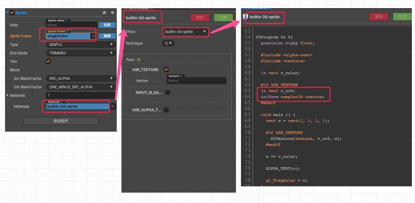Click the texture None slot field

pyautogui.click(x=196, y=81)
